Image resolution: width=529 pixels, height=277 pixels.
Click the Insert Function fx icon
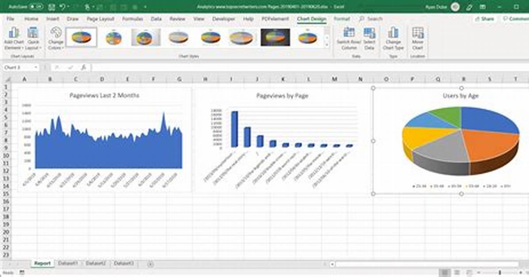(x=84, y=67)
